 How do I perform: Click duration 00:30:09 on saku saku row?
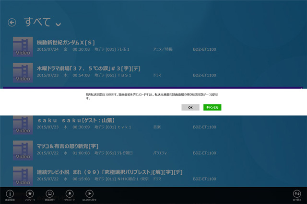[81, 127]
